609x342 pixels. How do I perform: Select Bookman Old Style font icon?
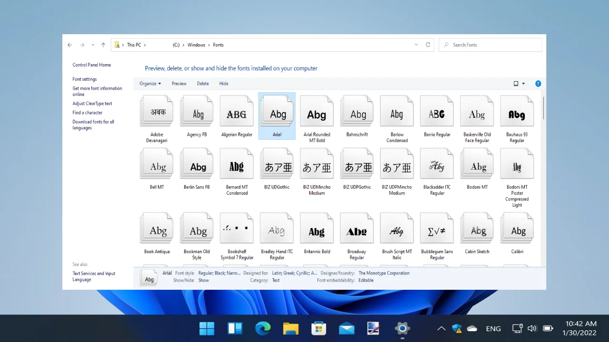tap(196, 228)
